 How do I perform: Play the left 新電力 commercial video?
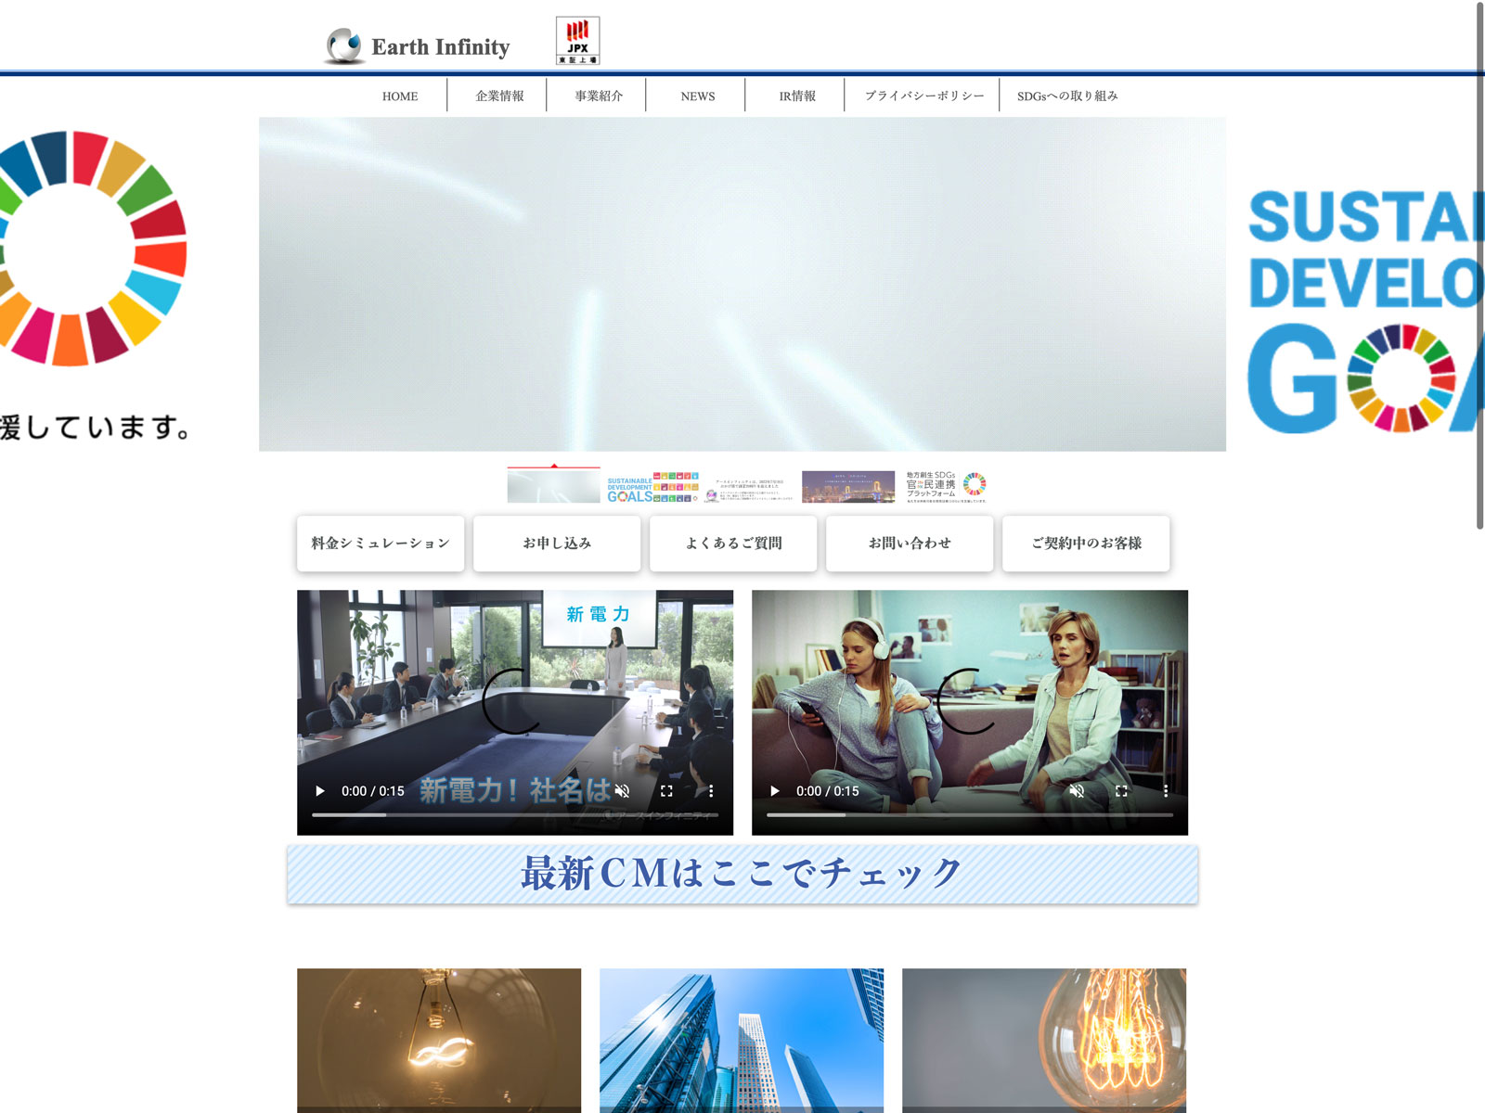click(x=320, y=791)
